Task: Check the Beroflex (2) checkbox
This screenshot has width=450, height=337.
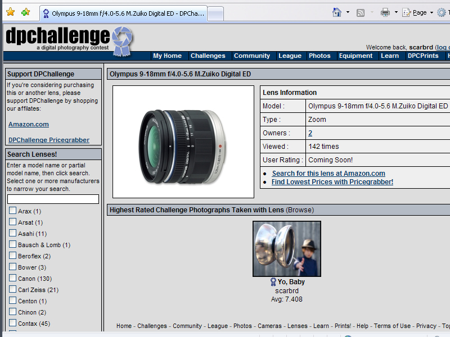Action: pyautogui.click(x=12, y=256)
